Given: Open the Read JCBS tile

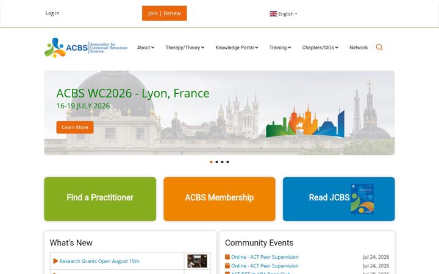Looking at the screenshot, I should (x=339, y=198).
